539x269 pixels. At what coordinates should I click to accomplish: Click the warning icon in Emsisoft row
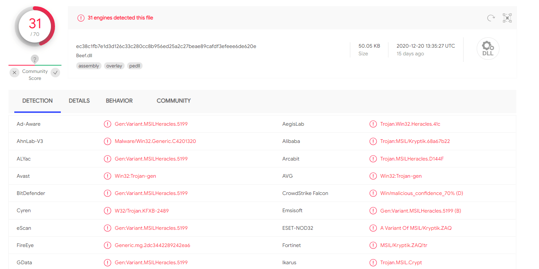click(x=373, y=211)
